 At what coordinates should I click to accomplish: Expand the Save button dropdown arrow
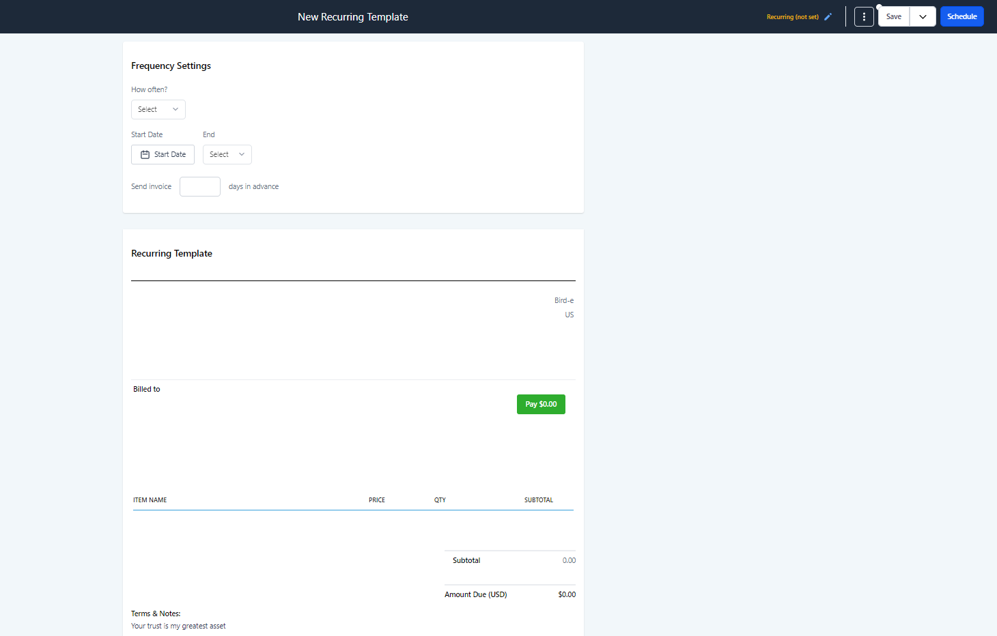click(x=923, y=16)
